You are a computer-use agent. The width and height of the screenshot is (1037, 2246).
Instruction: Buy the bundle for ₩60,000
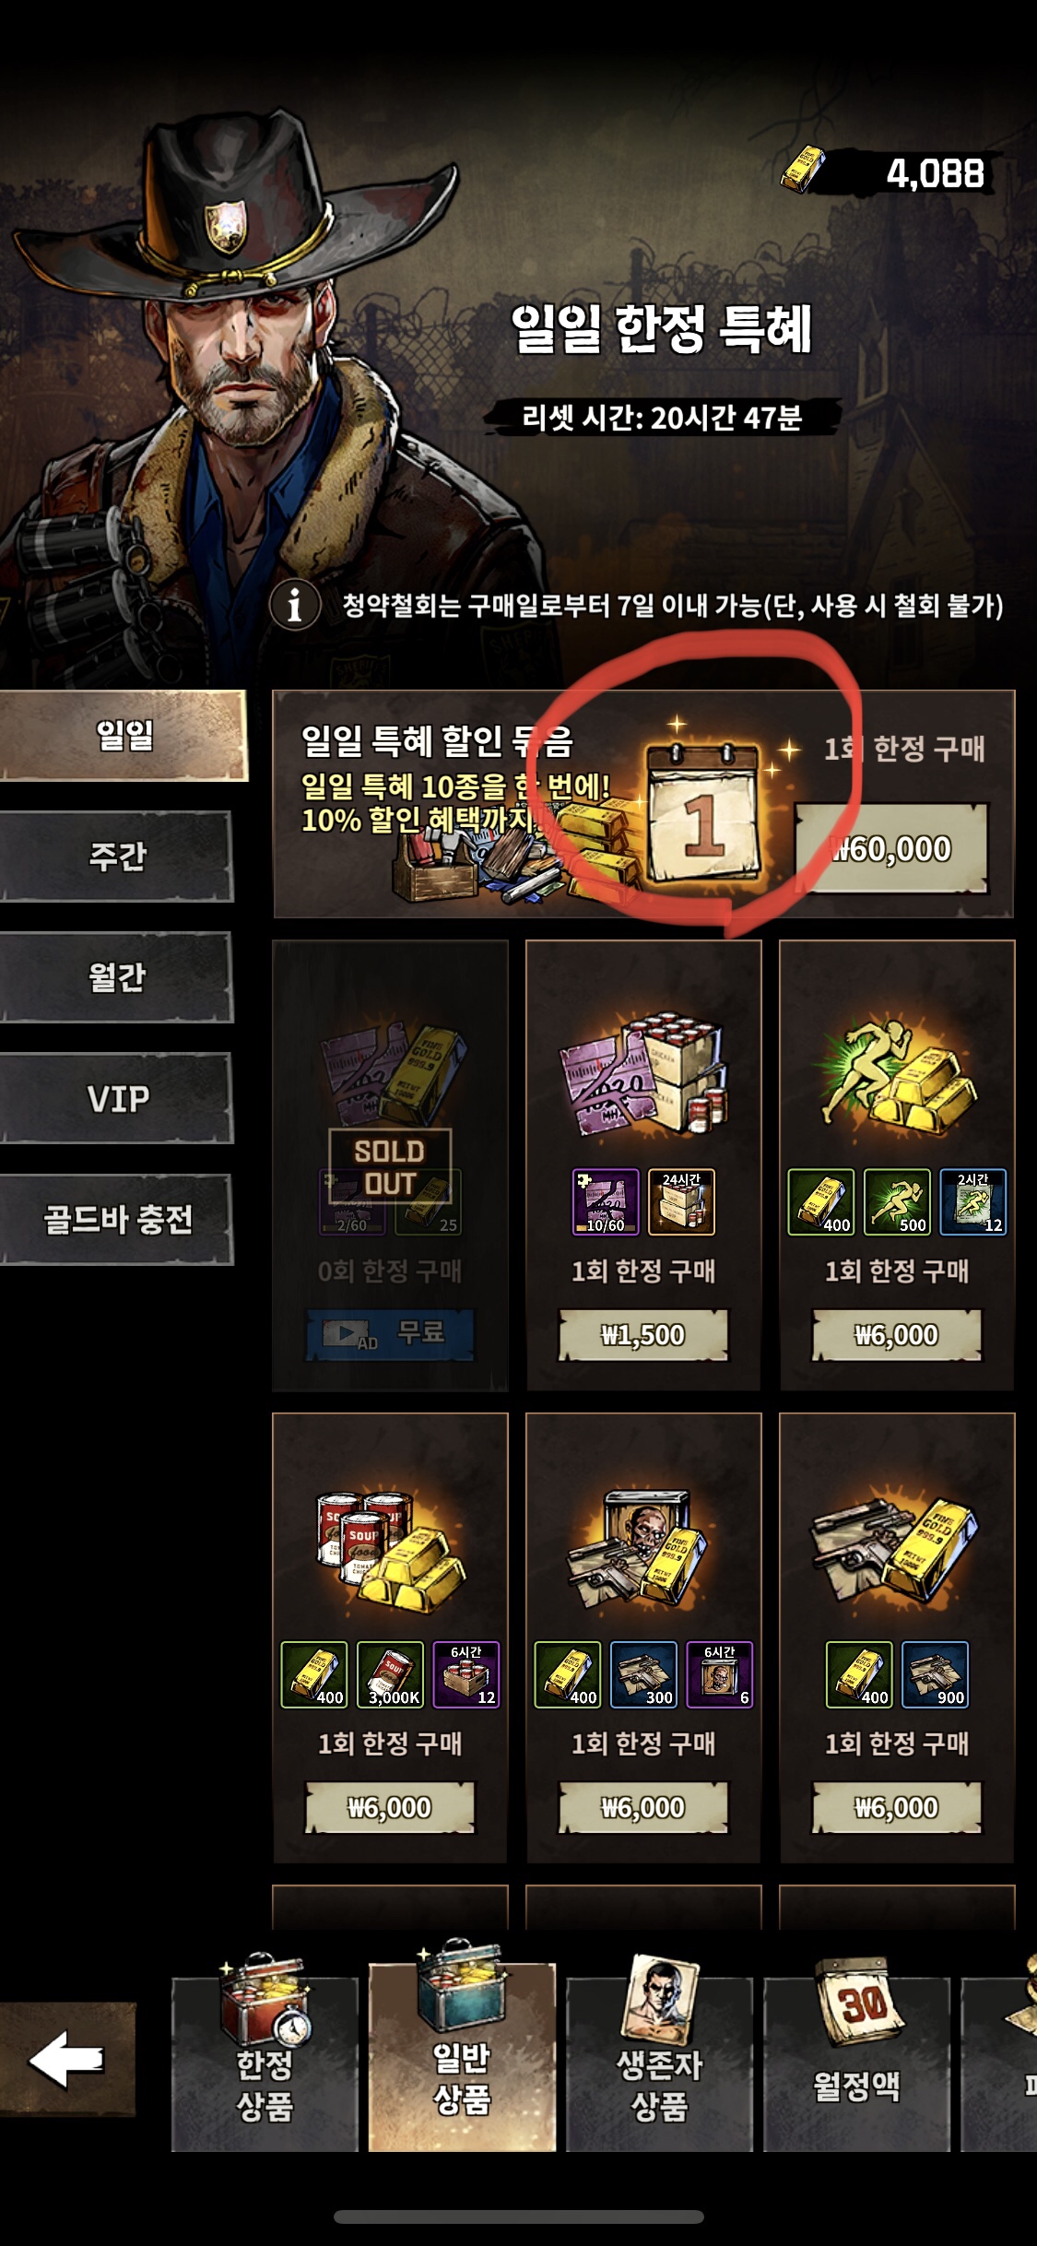891,848
